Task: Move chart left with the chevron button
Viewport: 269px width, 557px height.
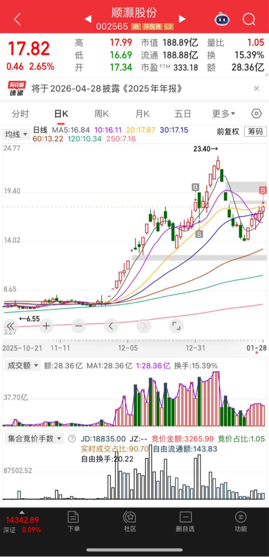Action: click(x=111, y=326)
